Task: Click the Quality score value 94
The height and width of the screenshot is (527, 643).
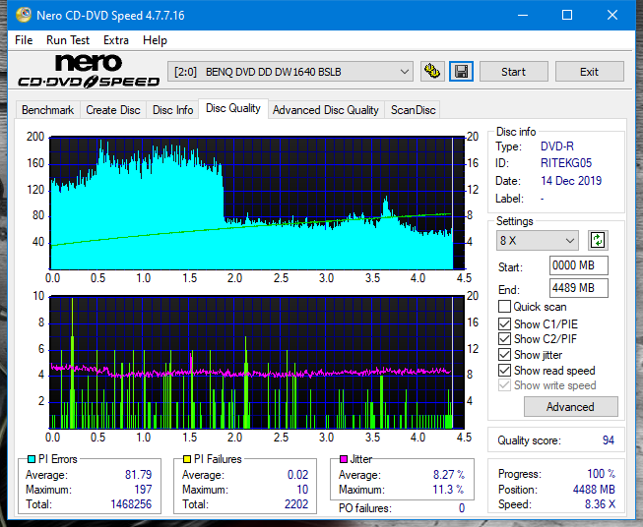Action: click(609, 440)
